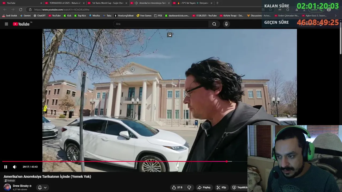Open the HowLongToBeat bookmark

tap(124, 15)
